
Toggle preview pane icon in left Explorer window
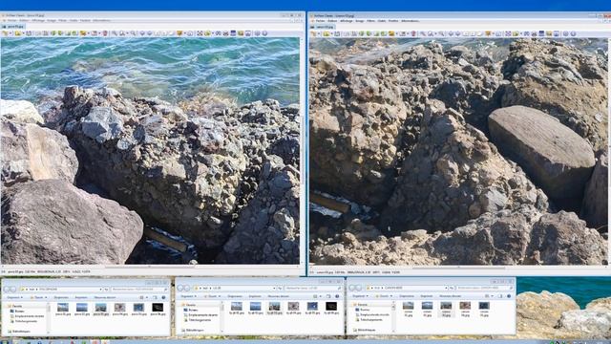[155, 297]
